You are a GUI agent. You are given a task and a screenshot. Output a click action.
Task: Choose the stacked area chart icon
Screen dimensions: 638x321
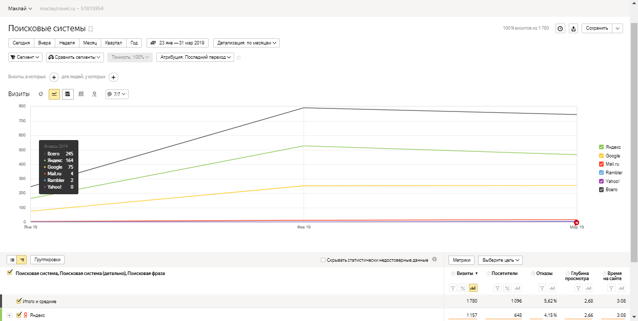click(x=68, y=94)
